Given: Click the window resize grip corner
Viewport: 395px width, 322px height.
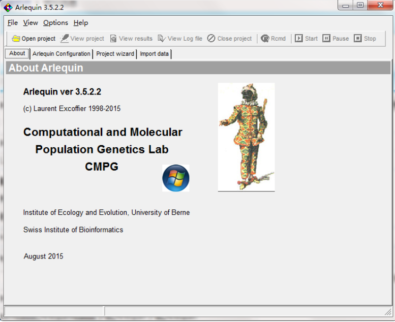Looking at the screenshot, I should pyautogui.click(x=388, y=312).
